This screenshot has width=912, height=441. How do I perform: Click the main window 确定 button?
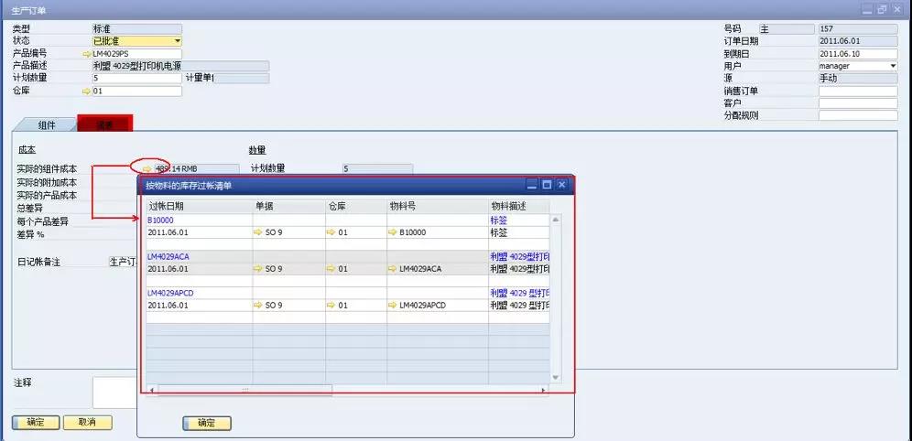pos(35,422)
